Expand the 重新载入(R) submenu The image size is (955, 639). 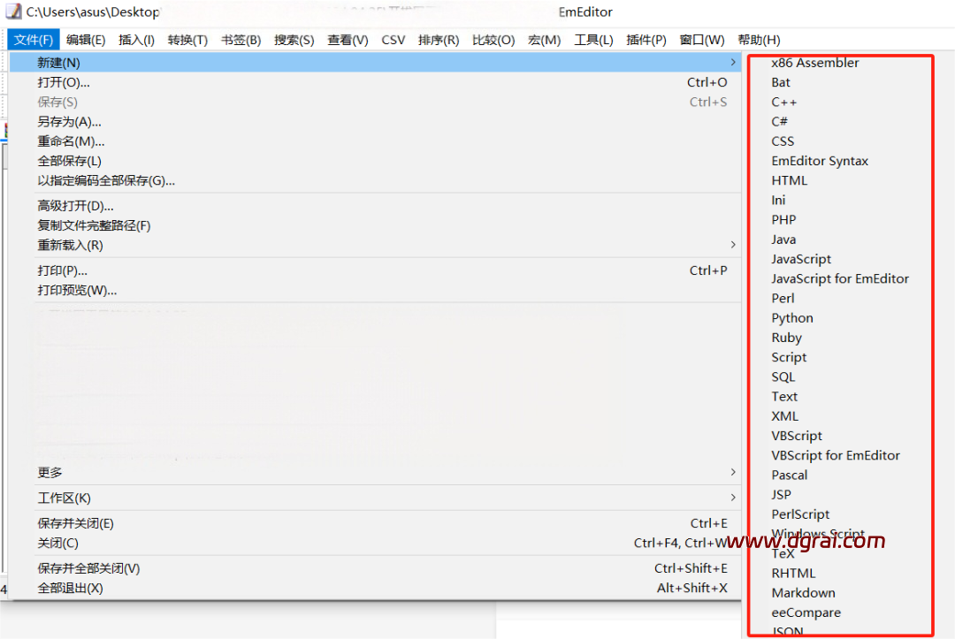click(x=71, y=245)
